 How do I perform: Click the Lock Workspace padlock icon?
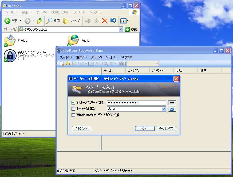[121, 64]
